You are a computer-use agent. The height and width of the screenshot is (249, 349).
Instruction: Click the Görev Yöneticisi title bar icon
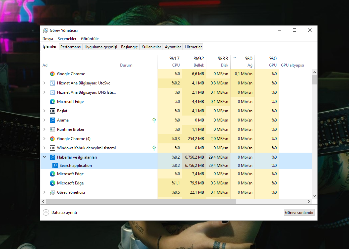tap(45, 30)
